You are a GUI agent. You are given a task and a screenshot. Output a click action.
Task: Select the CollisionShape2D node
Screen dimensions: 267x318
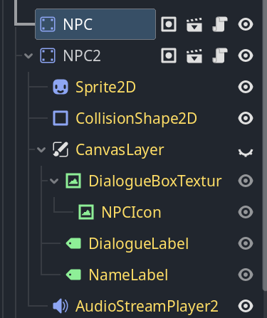136,118
